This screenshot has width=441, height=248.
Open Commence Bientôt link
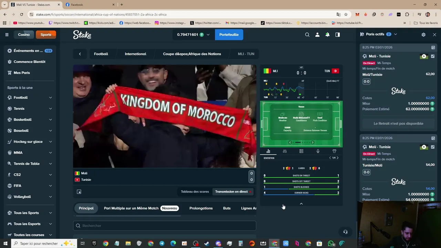[x=30, y=62]
